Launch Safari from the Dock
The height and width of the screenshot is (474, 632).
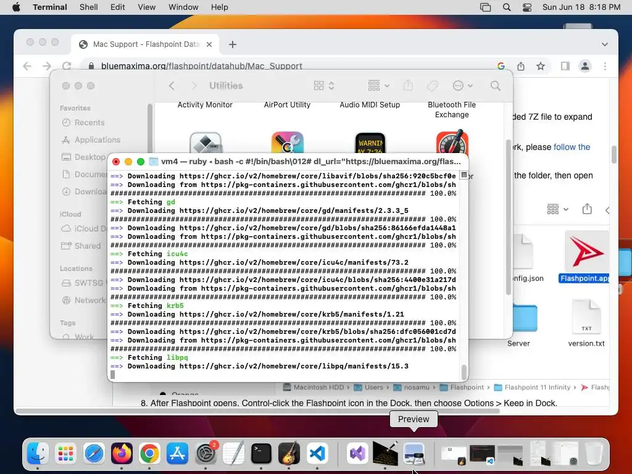94,454
